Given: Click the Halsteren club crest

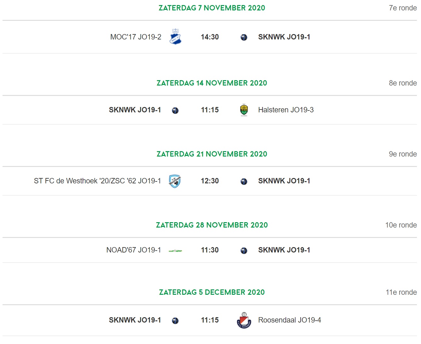Looking at the screenshot, I should click(x=244, y=110).
